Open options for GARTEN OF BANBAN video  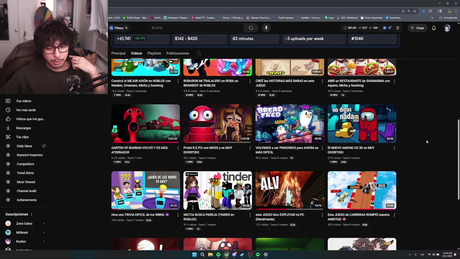click(x=178, y=148)
